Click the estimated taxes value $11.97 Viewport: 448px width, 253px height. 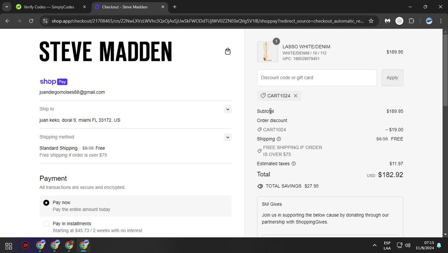click(396, 164)
